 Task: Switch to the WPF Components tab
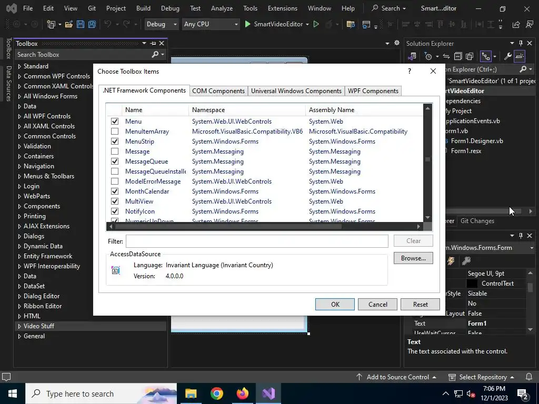coord(373,90)
